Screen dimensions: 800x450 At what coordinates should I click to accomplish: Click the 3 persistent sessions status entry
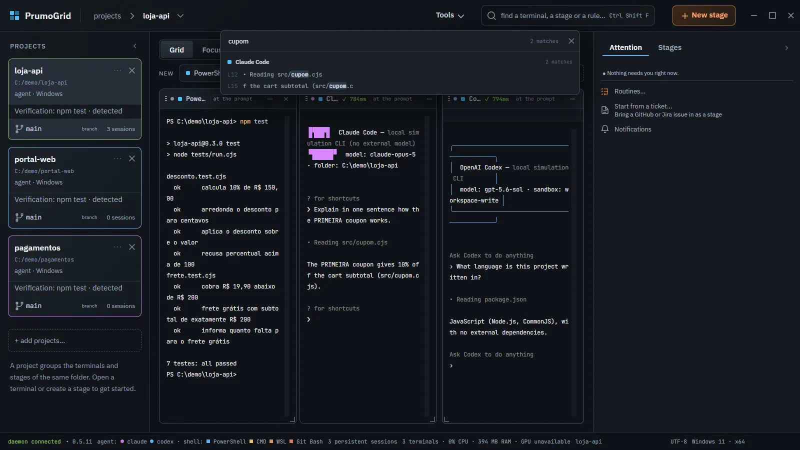[x=362, y=441]
